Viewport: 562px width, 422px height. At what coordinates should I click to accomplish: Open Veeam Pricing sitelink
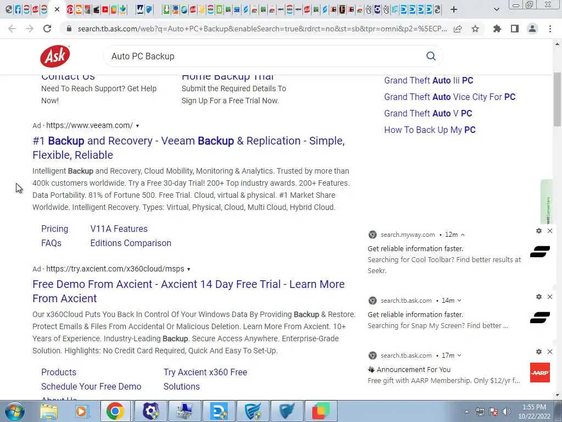54,229
